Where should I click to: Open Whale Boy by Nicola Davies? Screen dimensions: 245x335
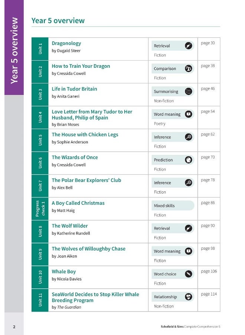click(64, 272)
